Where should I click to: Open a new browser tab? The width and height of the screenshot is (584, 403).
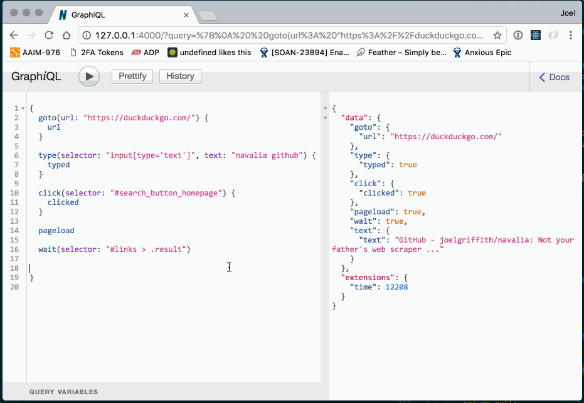(x=208, y=16)
